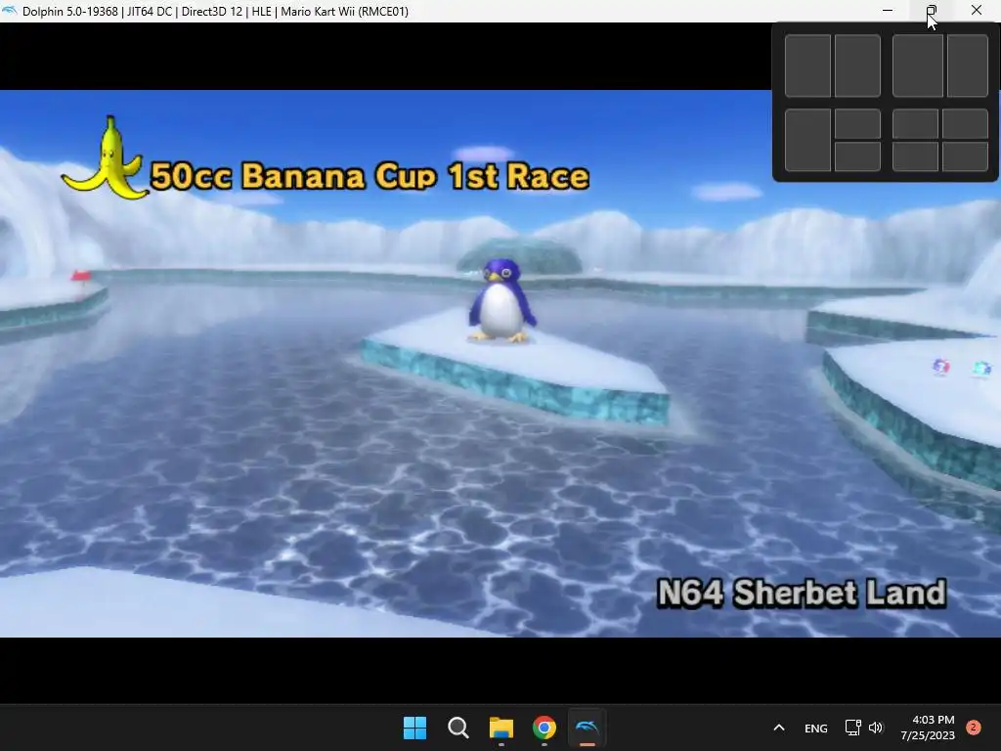Screen dimensions: 1001x751
Task: Select the bottom-right zone of the three-zone snap layout
Action: coord(857,156)
